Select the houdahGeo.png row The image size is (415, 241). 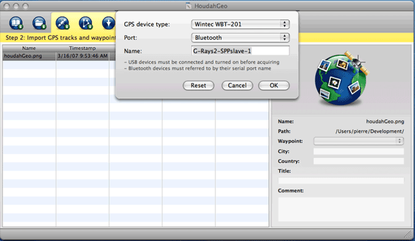click(x=135, y=56)
